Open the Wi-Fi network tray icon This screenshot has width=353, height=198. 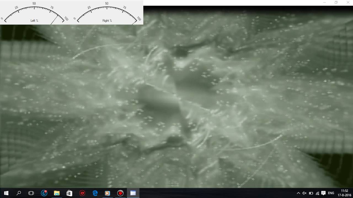point(317,193)
